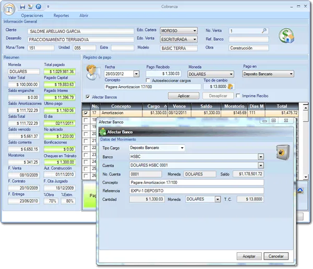Open the Banco HSBC dropdown
Screen dimensions: 313x269
pos(261,157)
